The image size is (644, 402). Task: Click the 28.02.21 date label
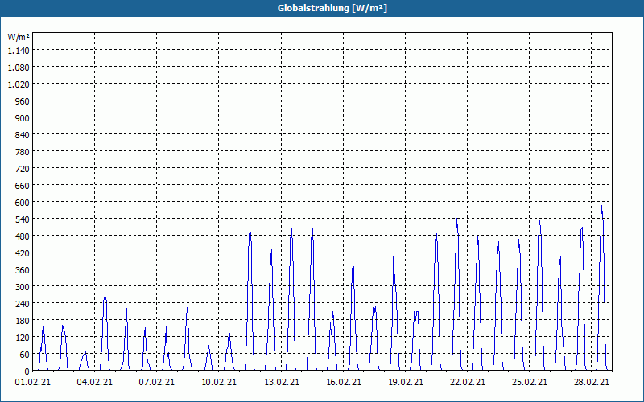click(592, 383)
